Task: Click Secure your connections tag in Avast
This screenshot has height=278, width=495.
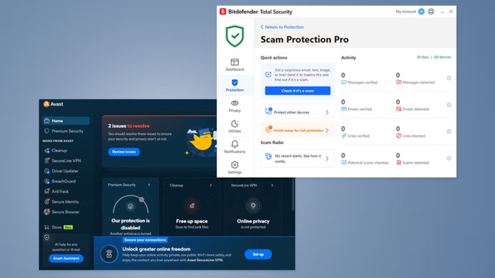Action: [145, 239]
